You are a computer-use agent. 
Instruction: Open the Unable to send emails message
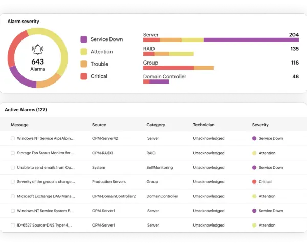[46, 168]
